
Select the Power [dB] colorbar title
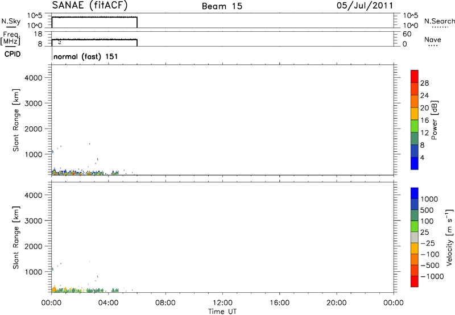[x=434, y=120]
